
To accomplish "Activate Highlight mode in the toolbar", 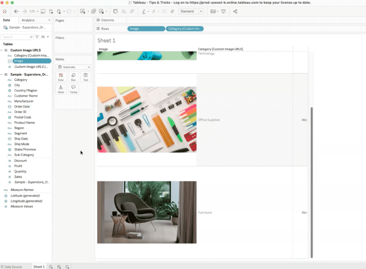I will tap(144, 11).
